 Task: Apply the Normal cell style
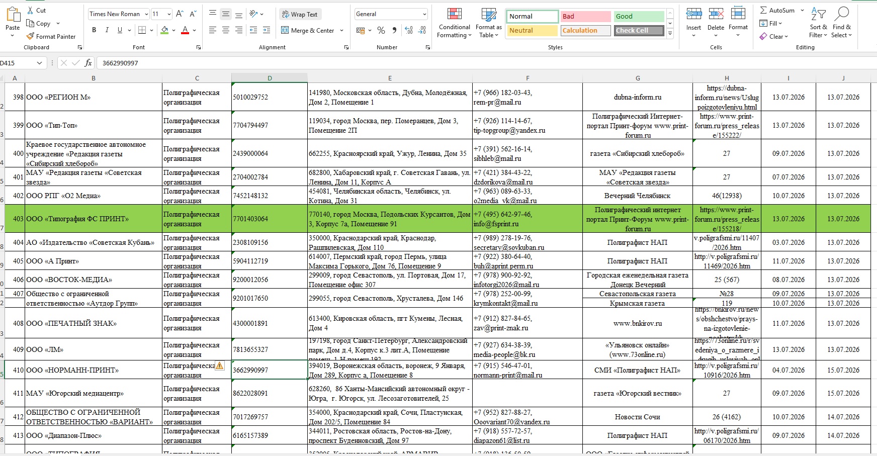[532, 17]
